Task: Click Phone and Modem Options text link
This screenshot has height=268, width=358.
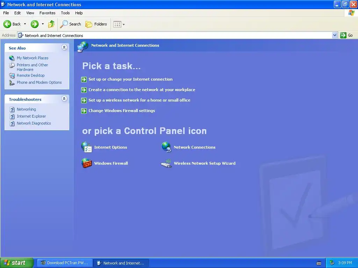Action: [x=39, y=82]
